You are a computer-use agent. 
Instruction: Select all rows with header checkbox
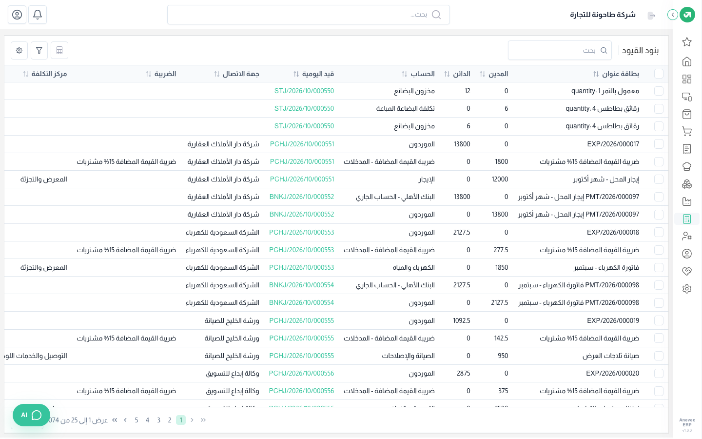659,74
